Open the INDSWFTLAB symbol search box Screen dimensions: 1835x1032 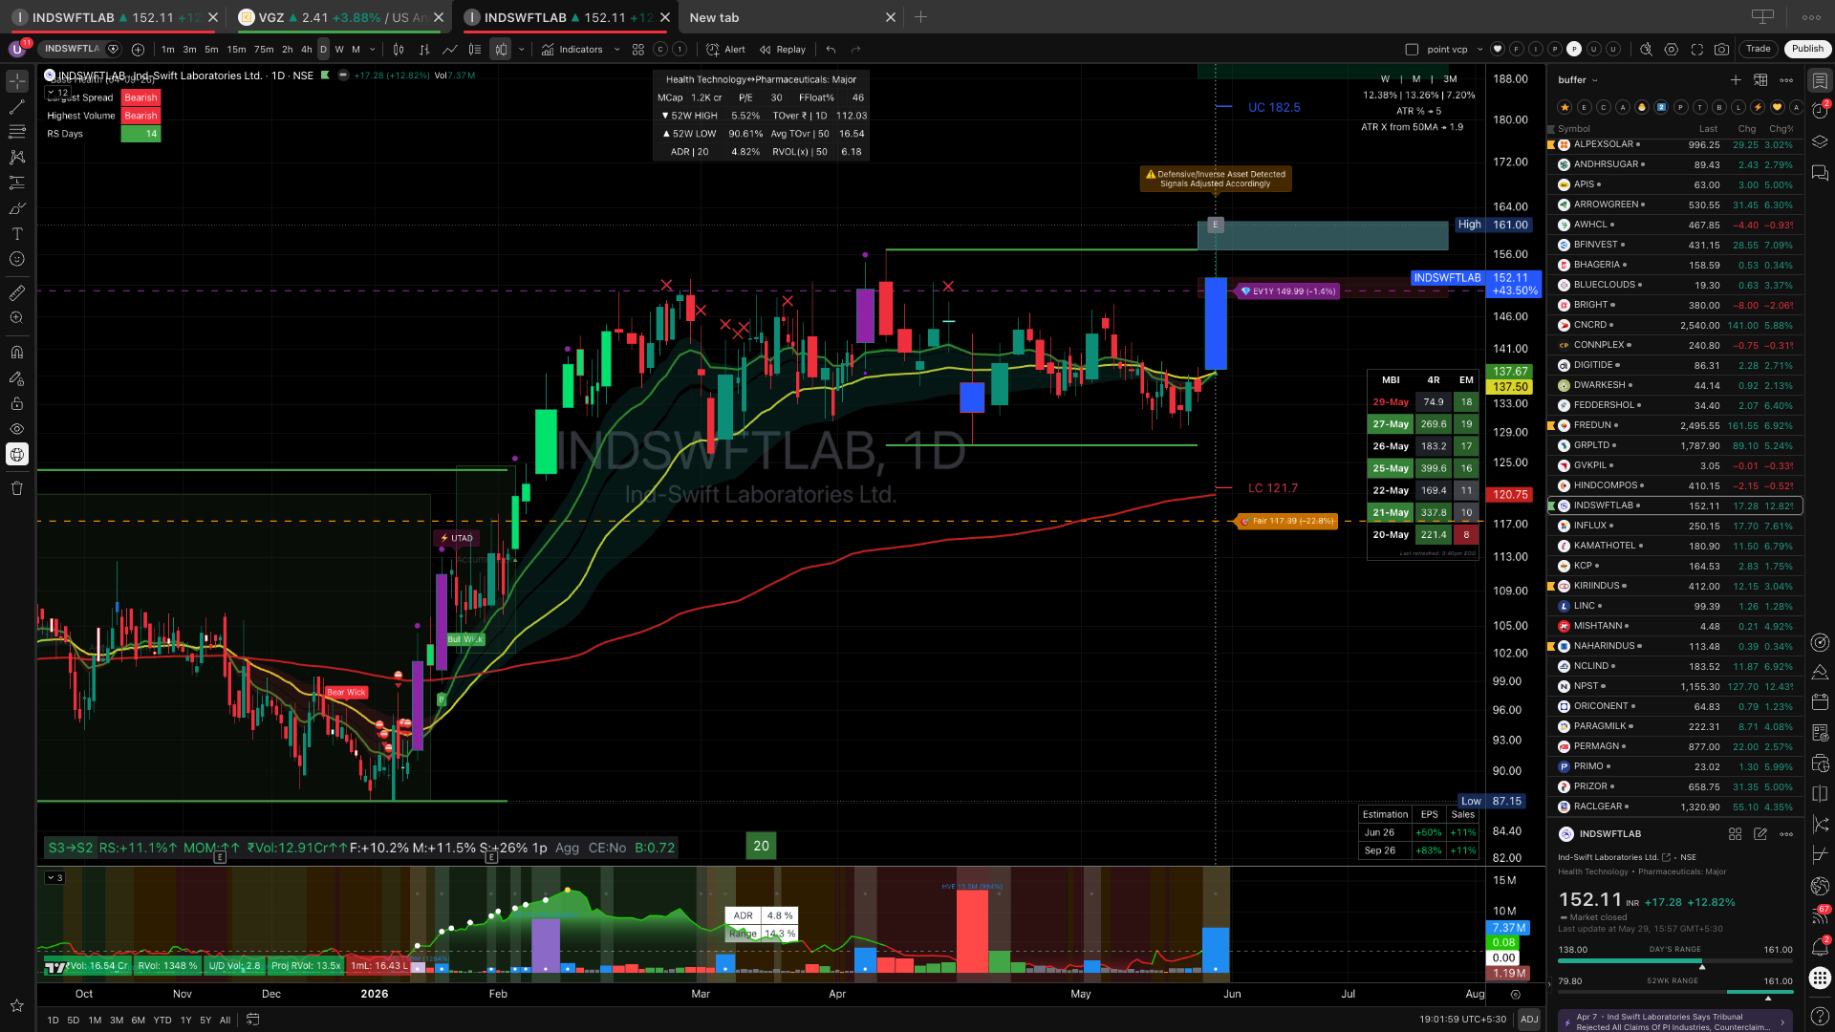point(81,49)
